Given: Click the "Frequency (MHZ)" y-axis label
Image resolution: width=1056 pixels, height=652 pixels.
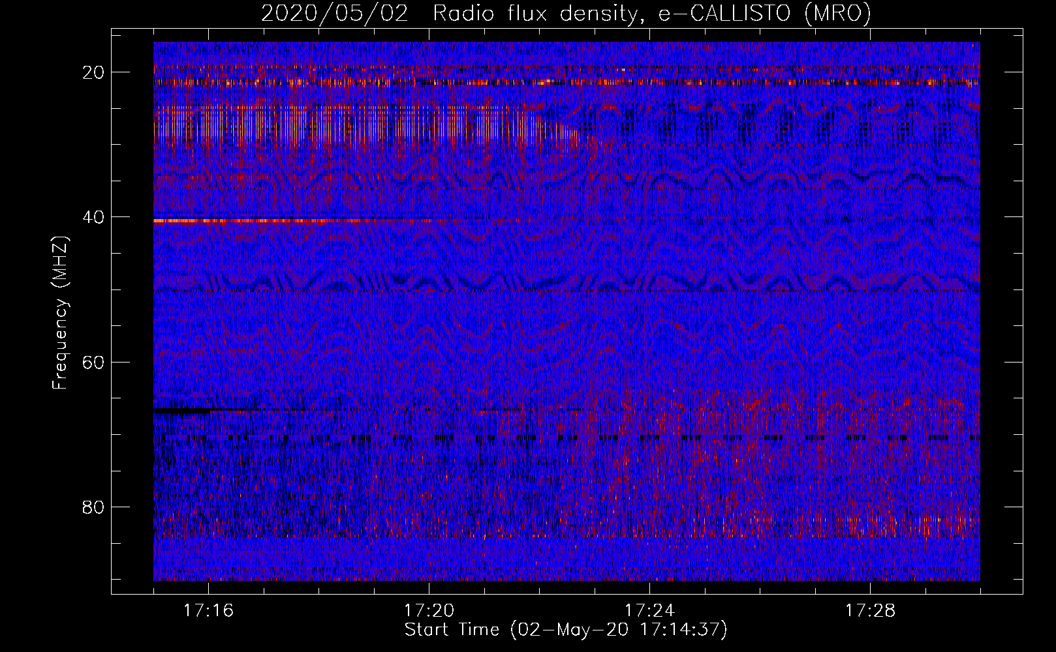Looking at the screenshot, I should click(x=60, y=313).
